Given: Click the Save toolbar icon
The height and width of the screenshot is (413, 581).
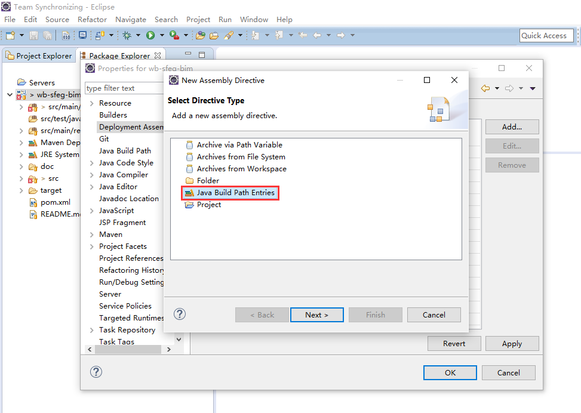Looking at the screenshot, I should (x=33, y=35).
